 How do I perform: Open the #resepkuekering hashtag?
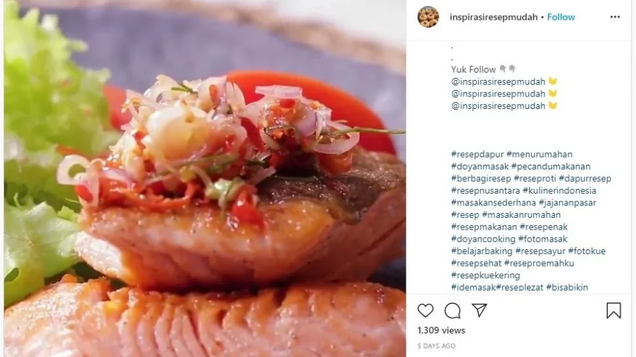pos(485,276)
